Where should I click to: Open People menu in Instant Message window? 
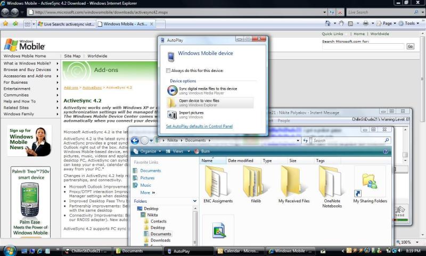pyautogui.click(x=284, y=121)
